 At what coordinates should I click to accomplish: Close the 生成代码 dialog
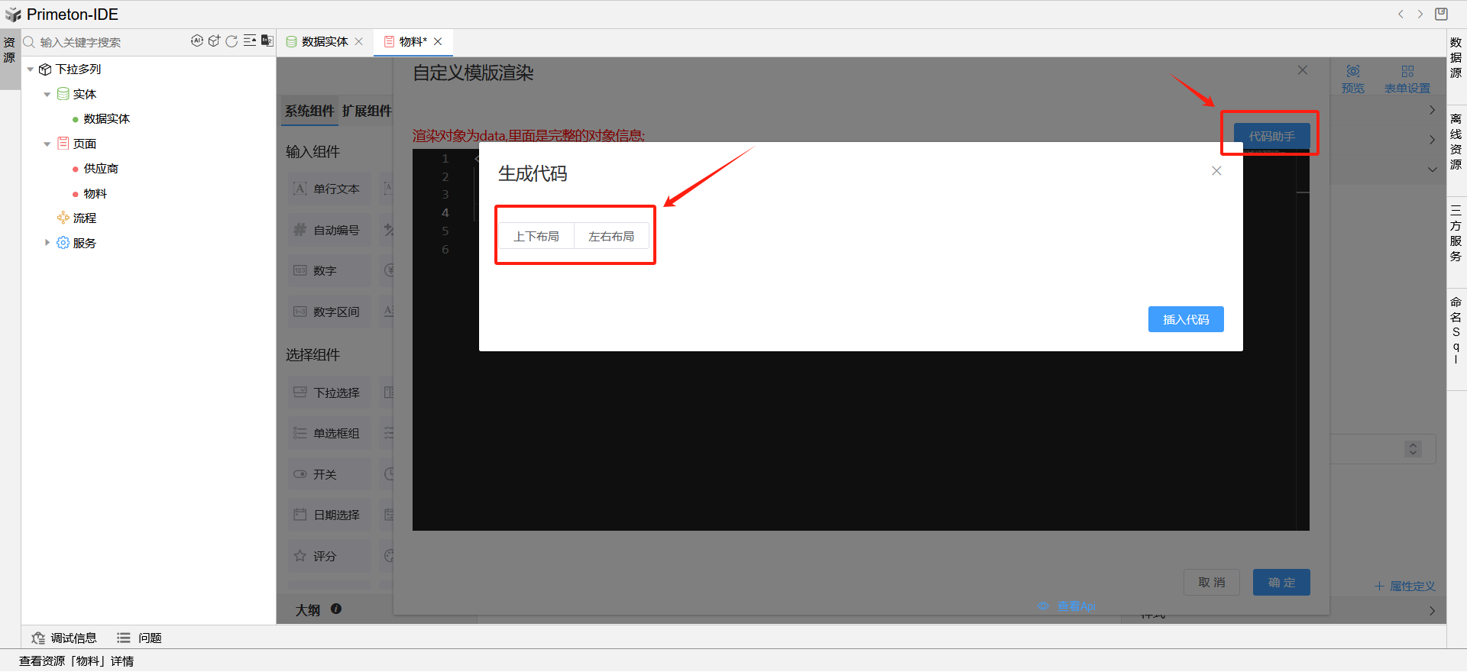[1216, 171]
